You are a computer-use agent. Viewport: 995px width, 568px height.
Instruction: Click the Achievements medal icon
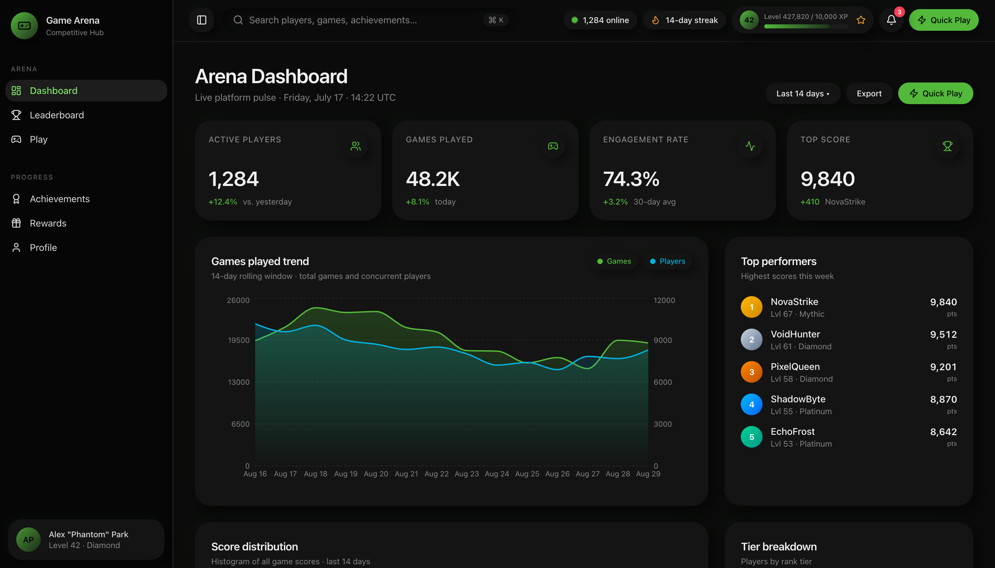pyautogui.click(x=16, y=199)
